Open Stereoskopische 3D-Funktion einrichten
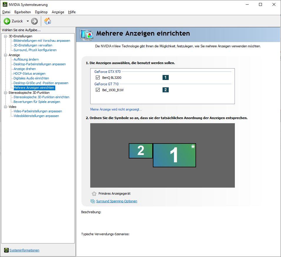The width and height of the screenshot is (281, 257). click(x=41, y=97)
